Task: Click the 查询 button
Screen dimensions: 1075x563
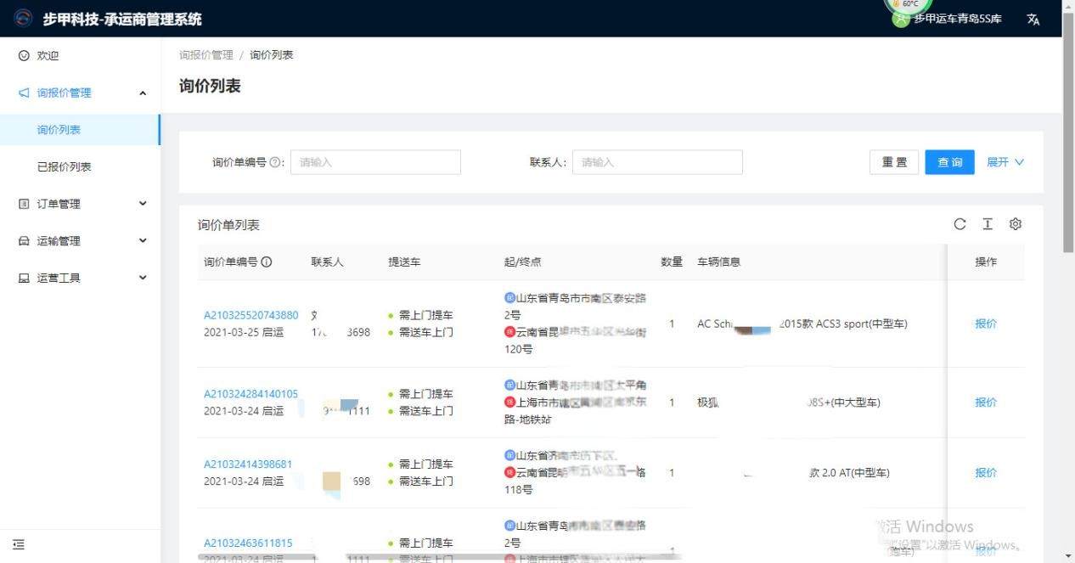Action: point(949,162)
